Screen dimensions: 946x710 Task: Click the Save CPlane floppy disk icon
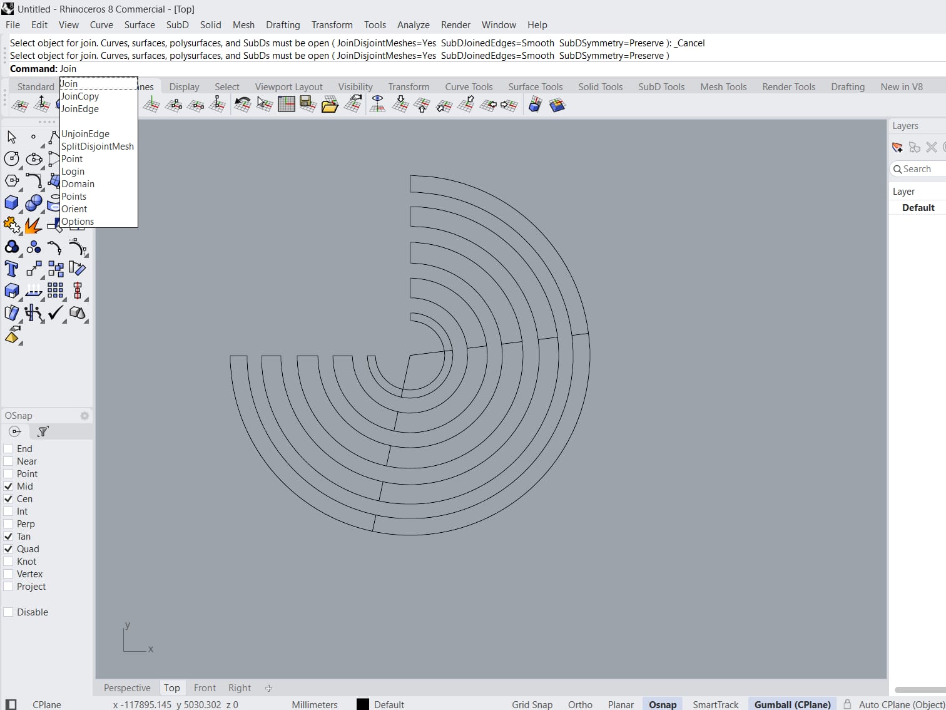307,104
